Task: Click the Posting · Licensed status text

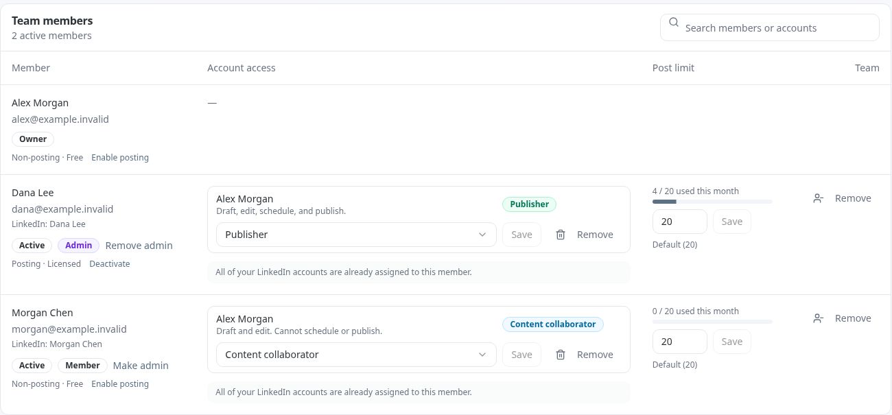Action: pos(46,263)
